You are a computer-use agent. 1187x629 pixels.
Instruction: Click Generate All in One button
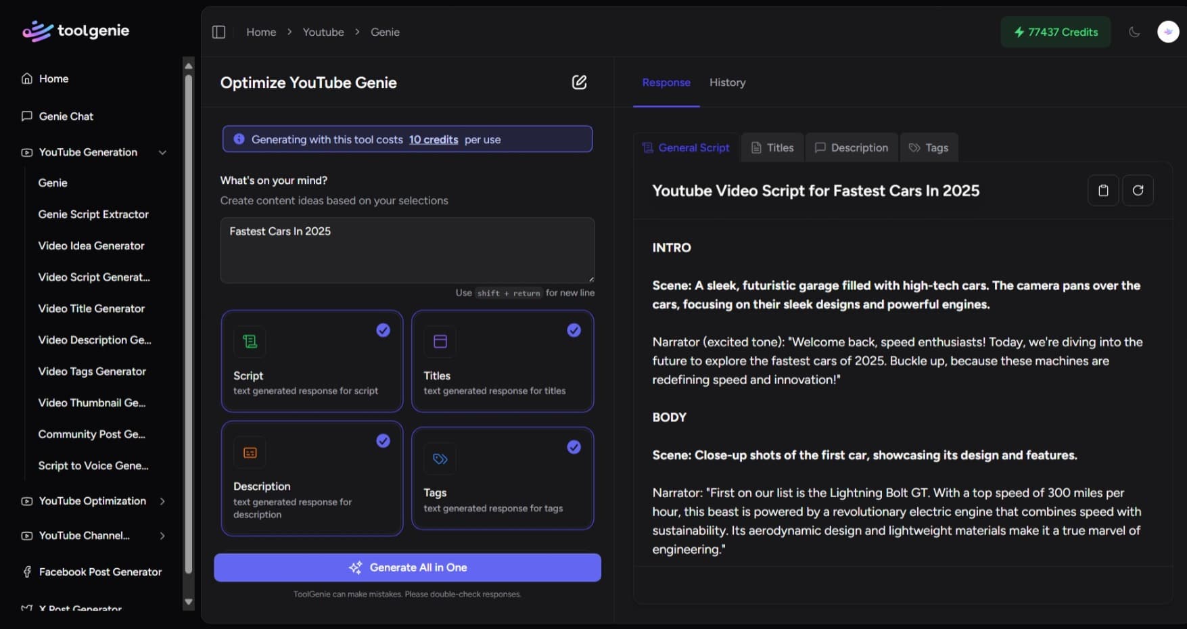click(x=407, y=567)
